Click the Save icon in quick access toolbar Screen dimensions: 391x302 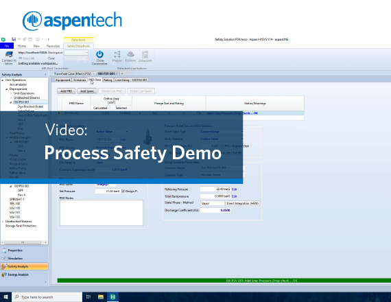coord(14,39)
